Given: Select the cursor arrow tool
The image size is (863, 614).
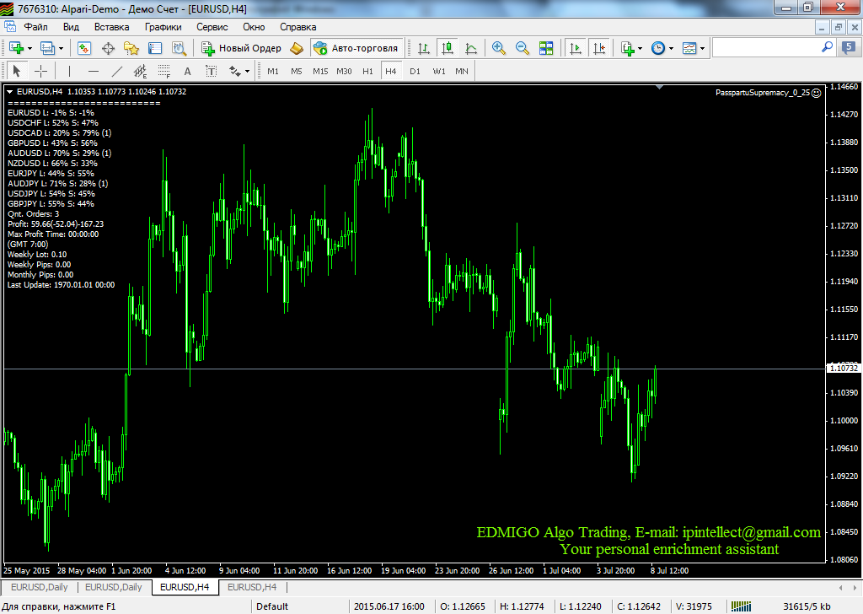Looking at the screenshot, I should pos(17,71).
